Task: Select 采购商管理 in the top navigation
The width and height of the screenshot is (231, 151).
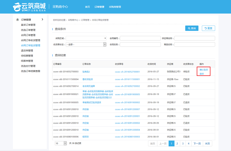Action: coord(115,7)
